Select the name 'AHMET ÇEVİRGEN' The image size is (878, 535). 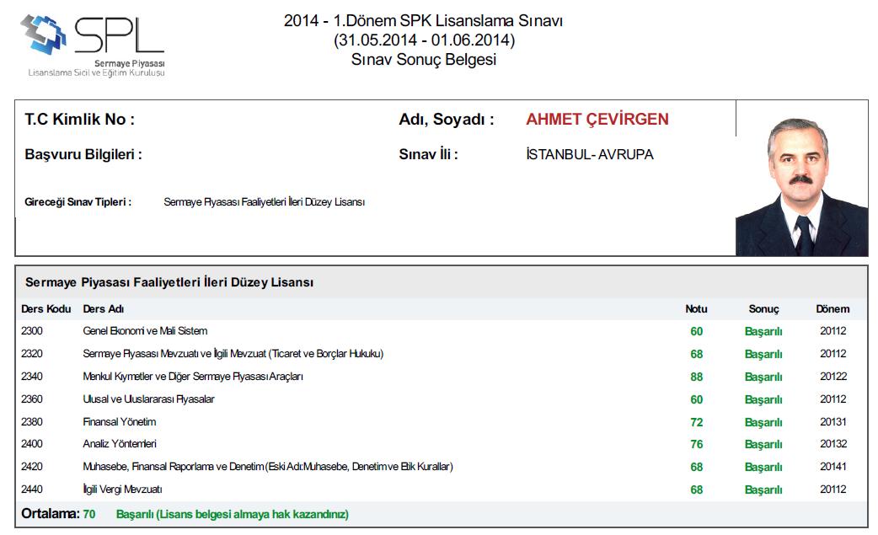597,119
